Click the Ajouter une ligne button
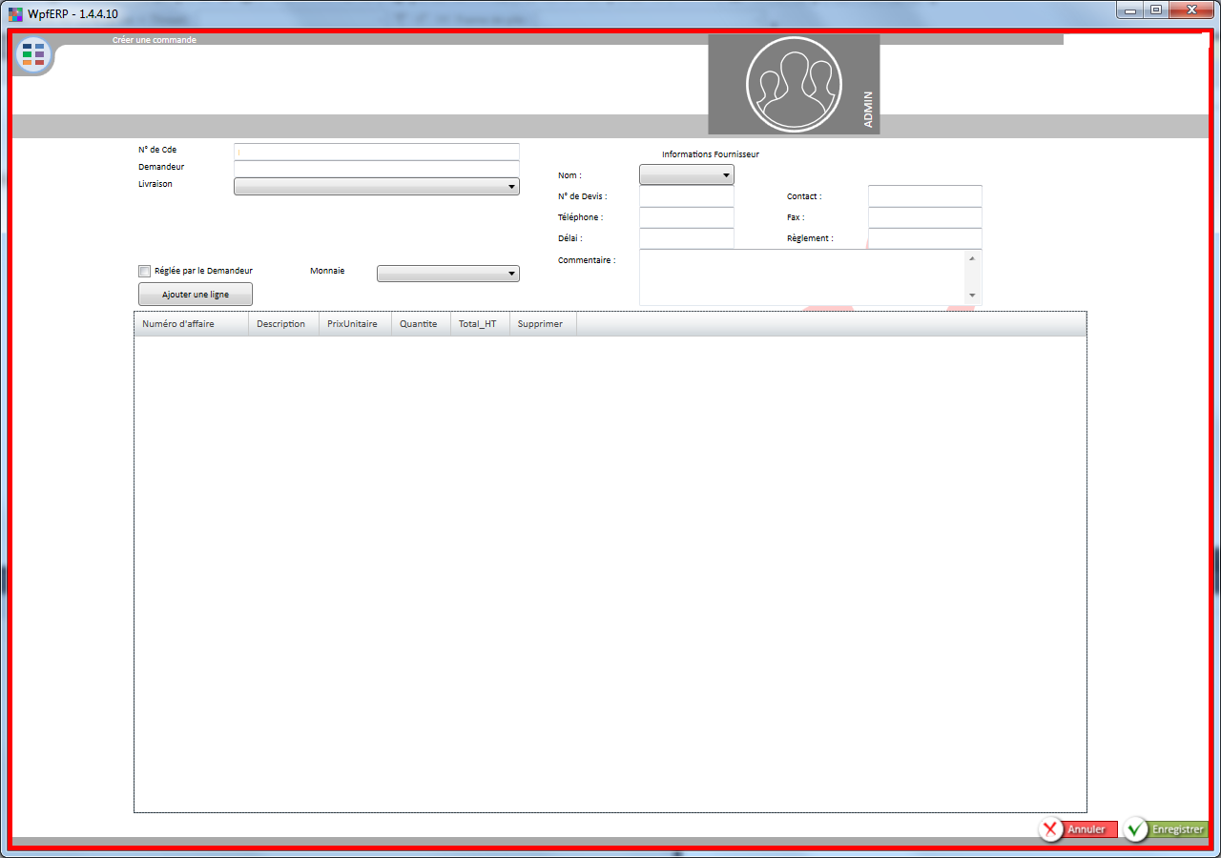 [x=196, y=295]
